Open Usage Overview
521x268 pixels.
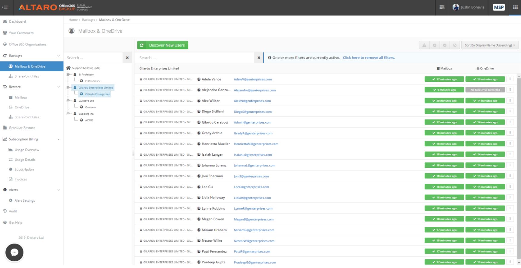pyautogui.click(x=27, y=150)
